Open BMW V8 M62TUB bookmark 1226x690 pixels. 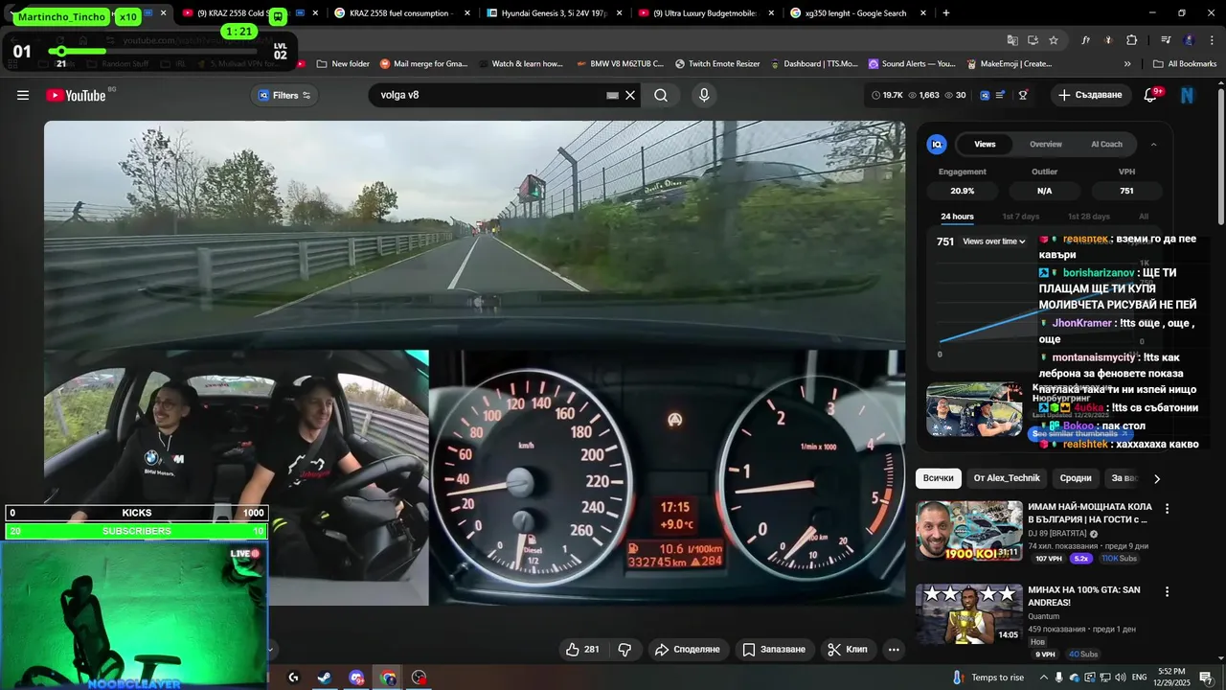point(620,64)
